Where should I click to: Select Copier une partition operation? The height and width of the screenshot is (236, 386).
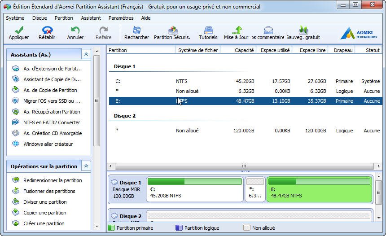coord(39,213)
